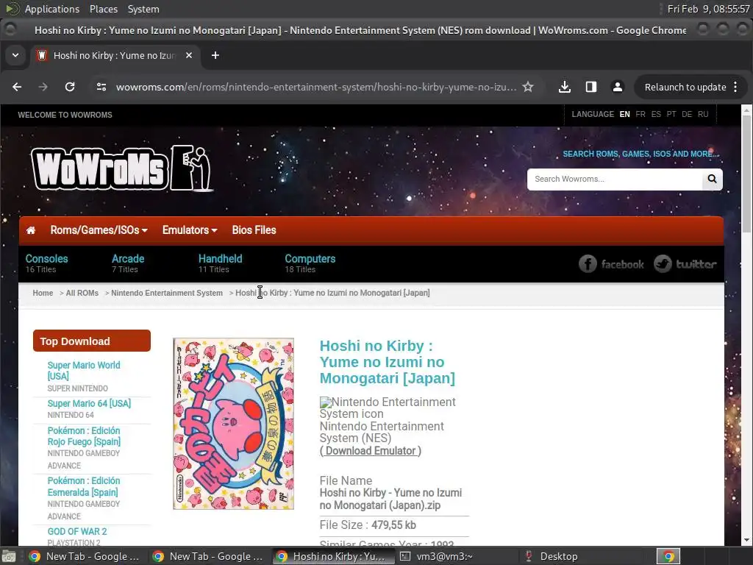This screenshot has width=753, height=565.
Task: Reload the page with the refresh icon
Action: tap(70, 87)
